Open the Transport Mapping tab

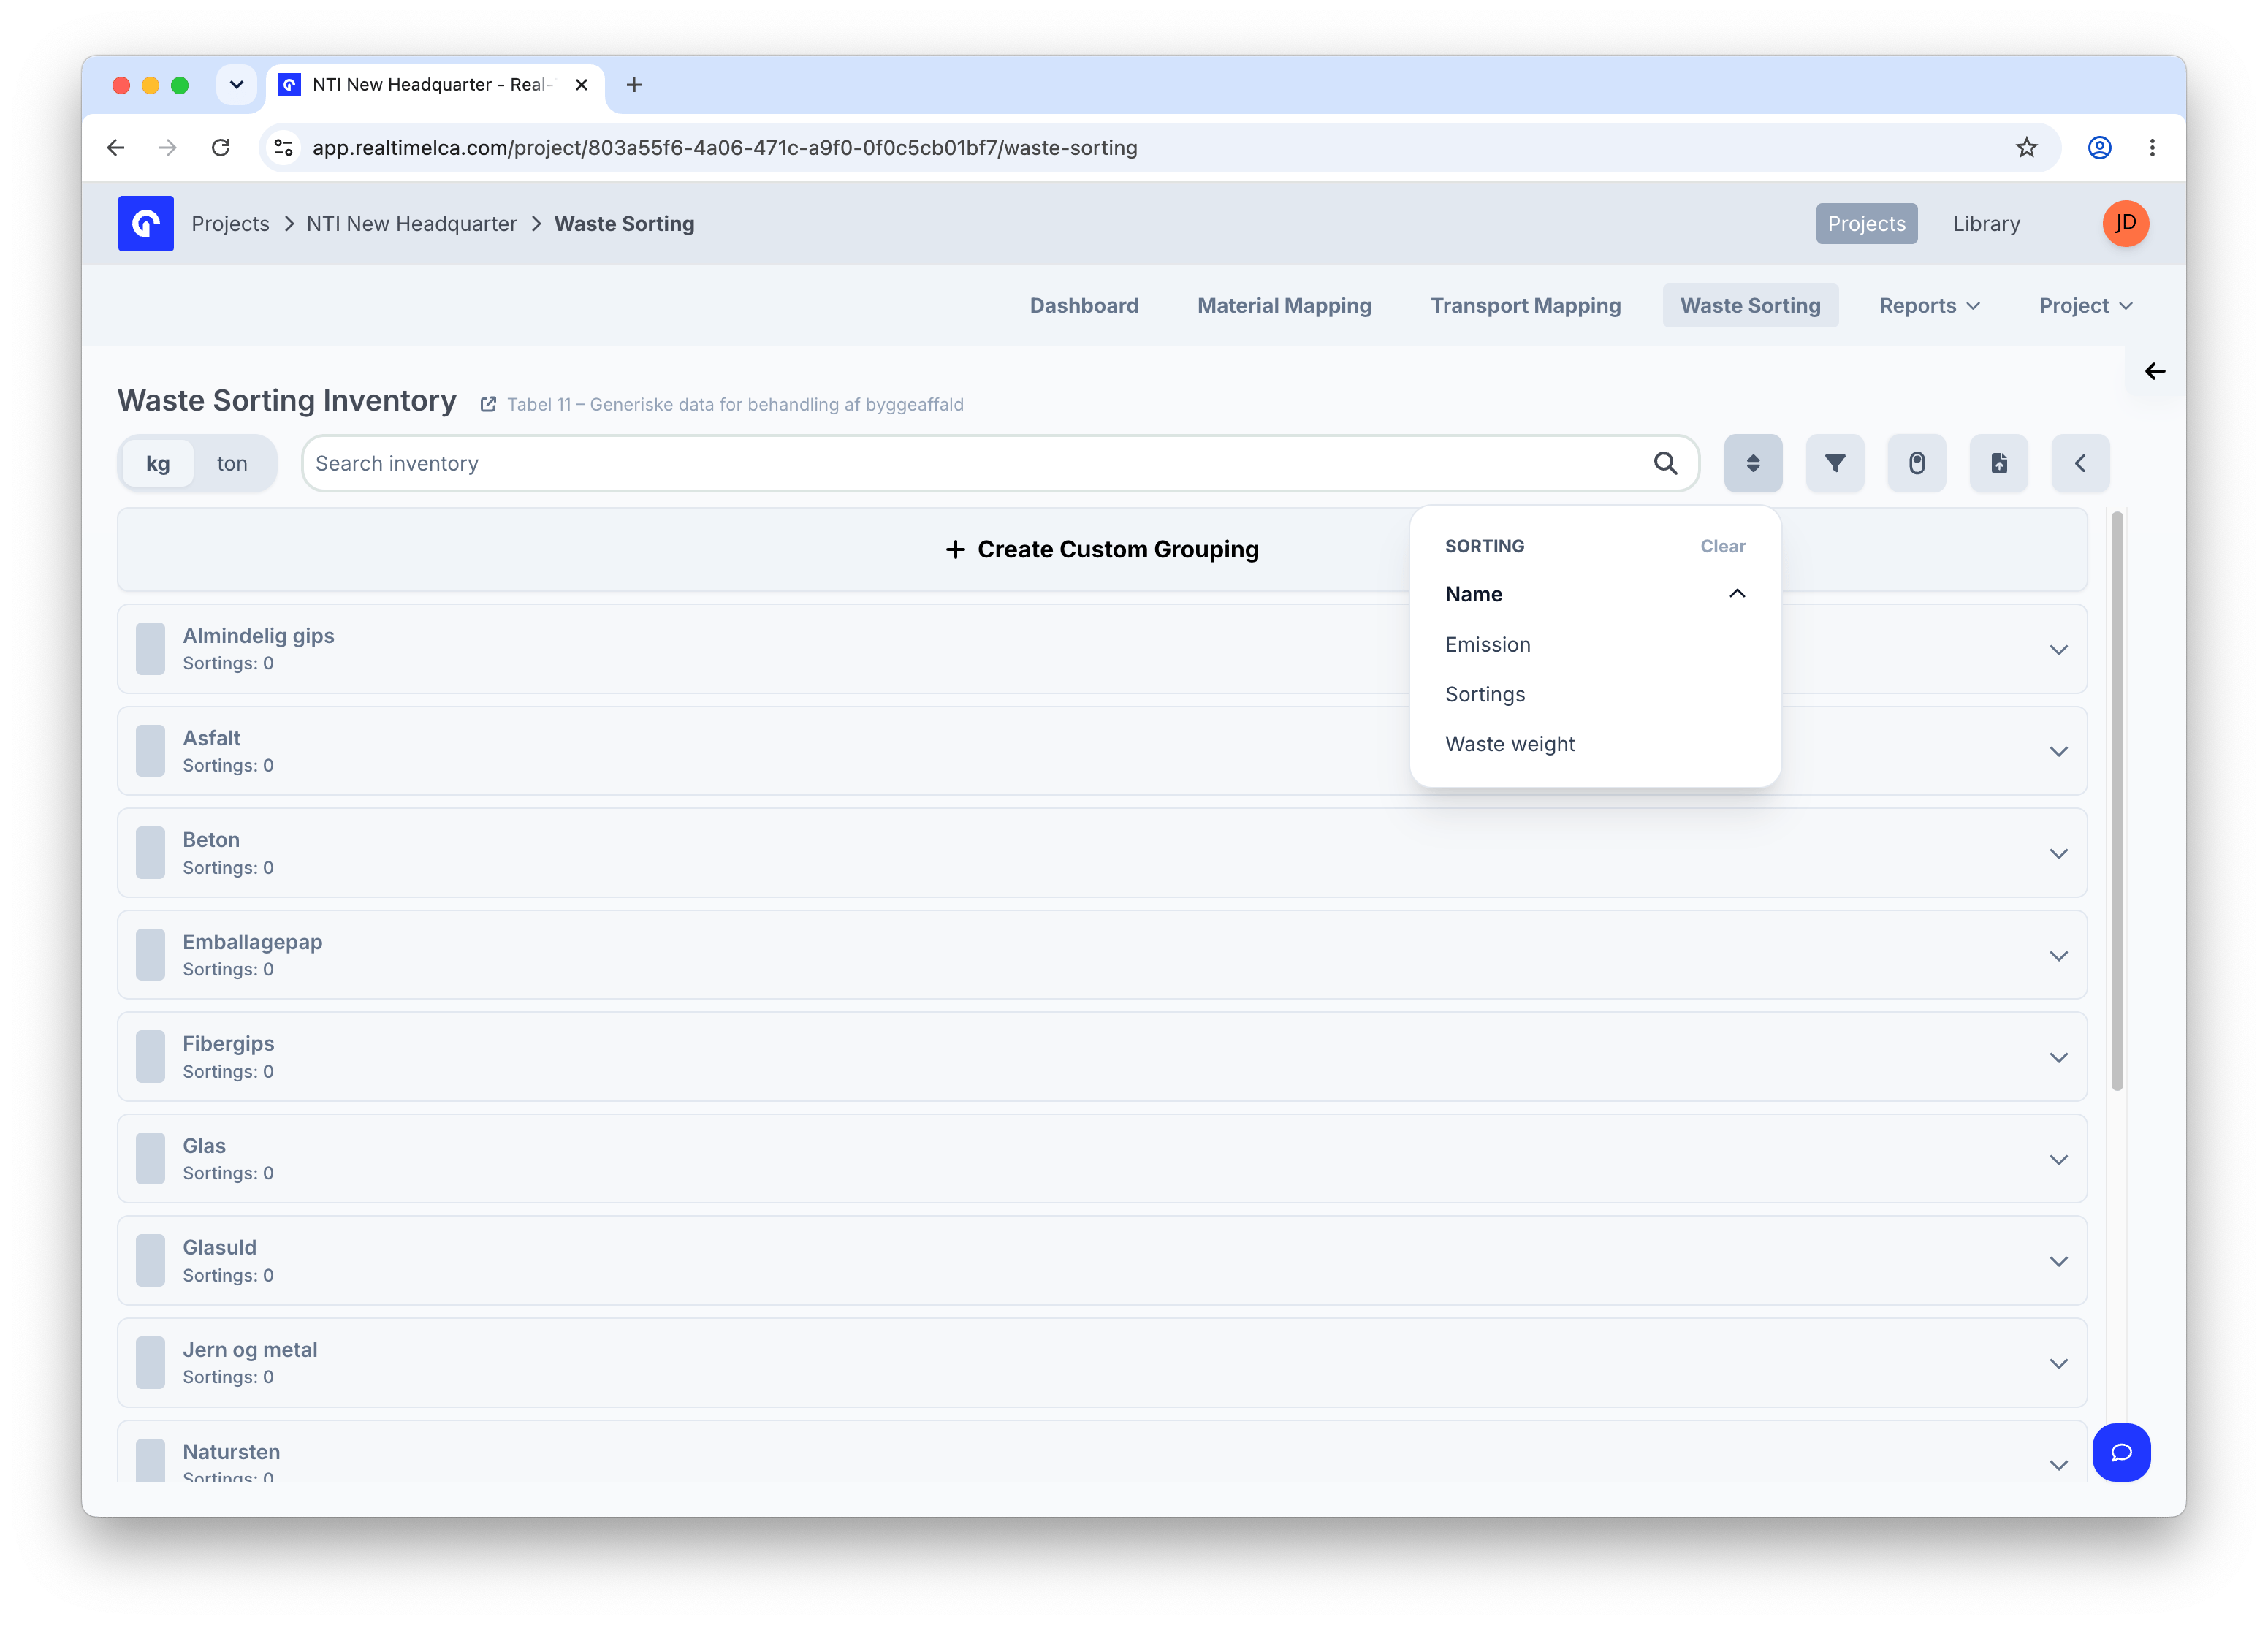pyautogui.click(x=1525, y=305)
